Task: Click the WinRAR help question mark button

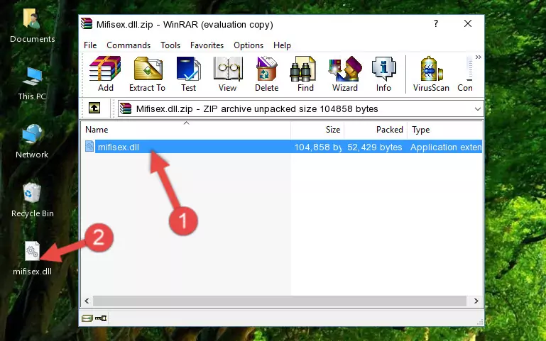Action: [x=436, y=23]
